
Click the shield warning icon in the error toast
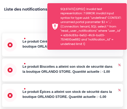[55, 26]
